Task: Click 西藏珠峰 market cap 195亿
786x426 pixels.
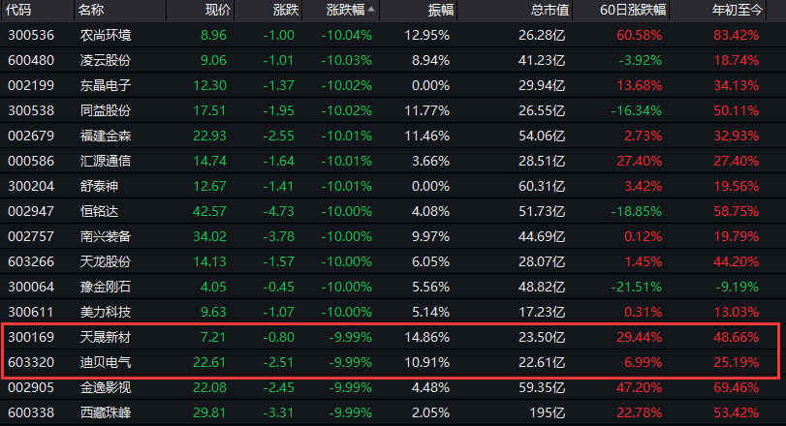Action: point(548,412)
